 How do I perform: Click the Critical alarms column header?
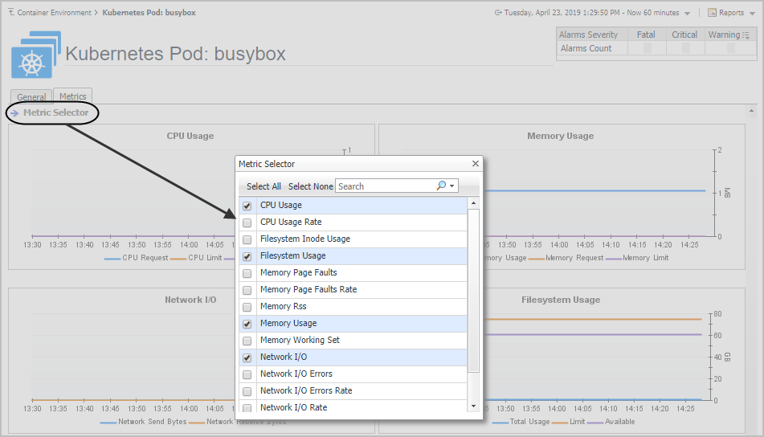[x=684, y=35]
